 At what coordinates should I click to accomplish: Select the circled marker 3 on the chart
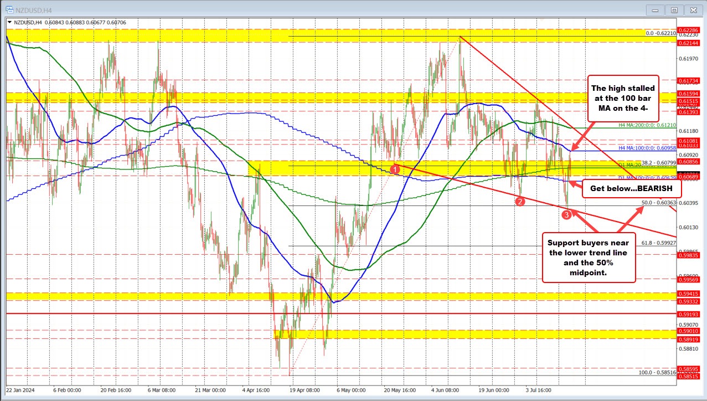(x=566, y=214)
